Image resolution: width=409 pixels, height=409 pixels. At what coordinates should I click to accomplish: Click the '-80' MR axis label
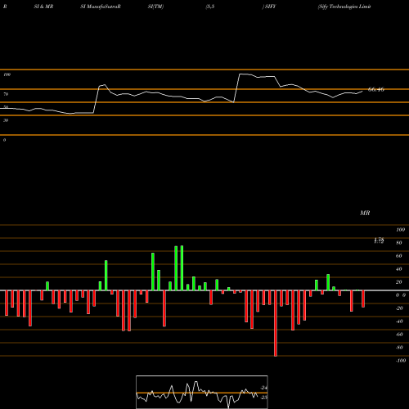(399, 348)
